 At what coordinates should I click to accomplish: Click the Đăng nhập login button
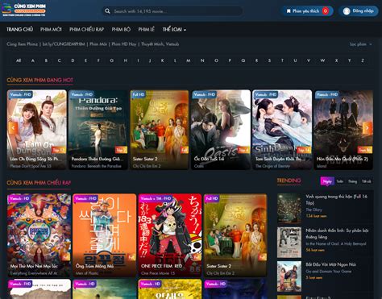click(359, 11)
